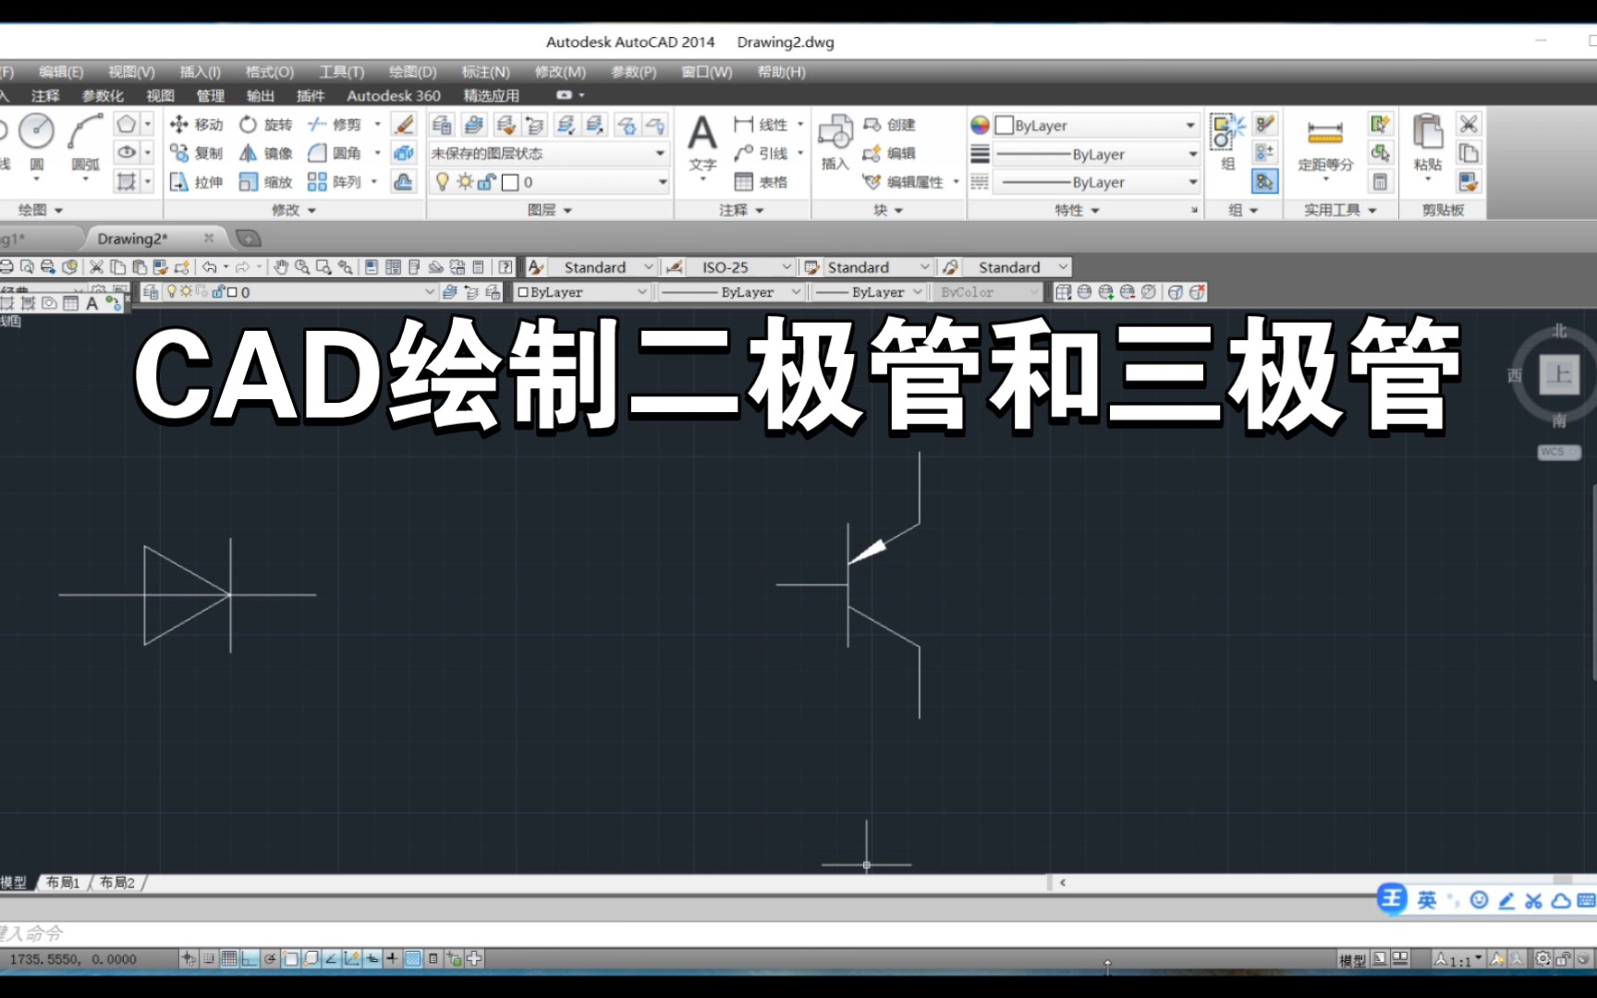Choose the Rotate (旋转) command
The height and width of the screenshot is (998, 1597).
coord(265,125)
